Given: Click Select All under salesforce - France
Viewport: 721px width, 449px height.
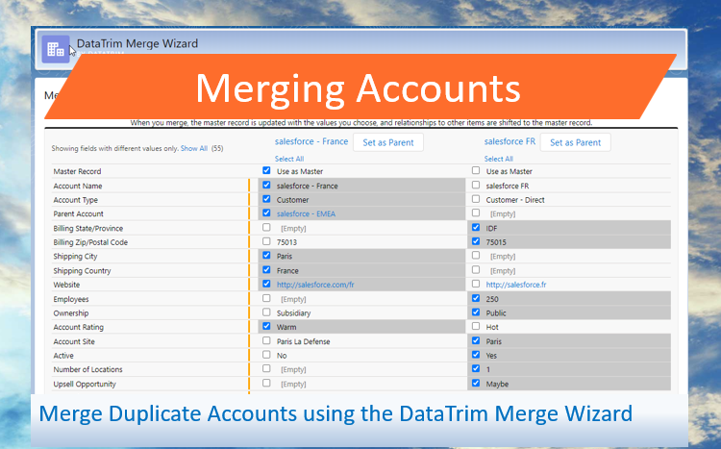Looking at the screenshot, I should click(289, 159).
